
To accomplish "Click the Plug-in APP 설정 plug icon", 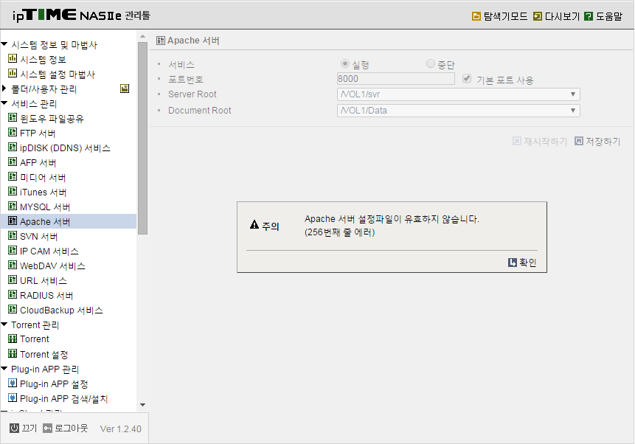I will [13, 384].
